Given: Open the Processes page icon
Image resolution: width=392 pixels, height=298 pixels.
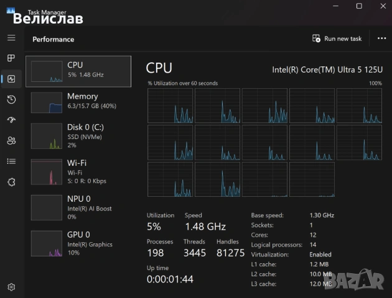Looking at the screenshot, I should [11, 58].
